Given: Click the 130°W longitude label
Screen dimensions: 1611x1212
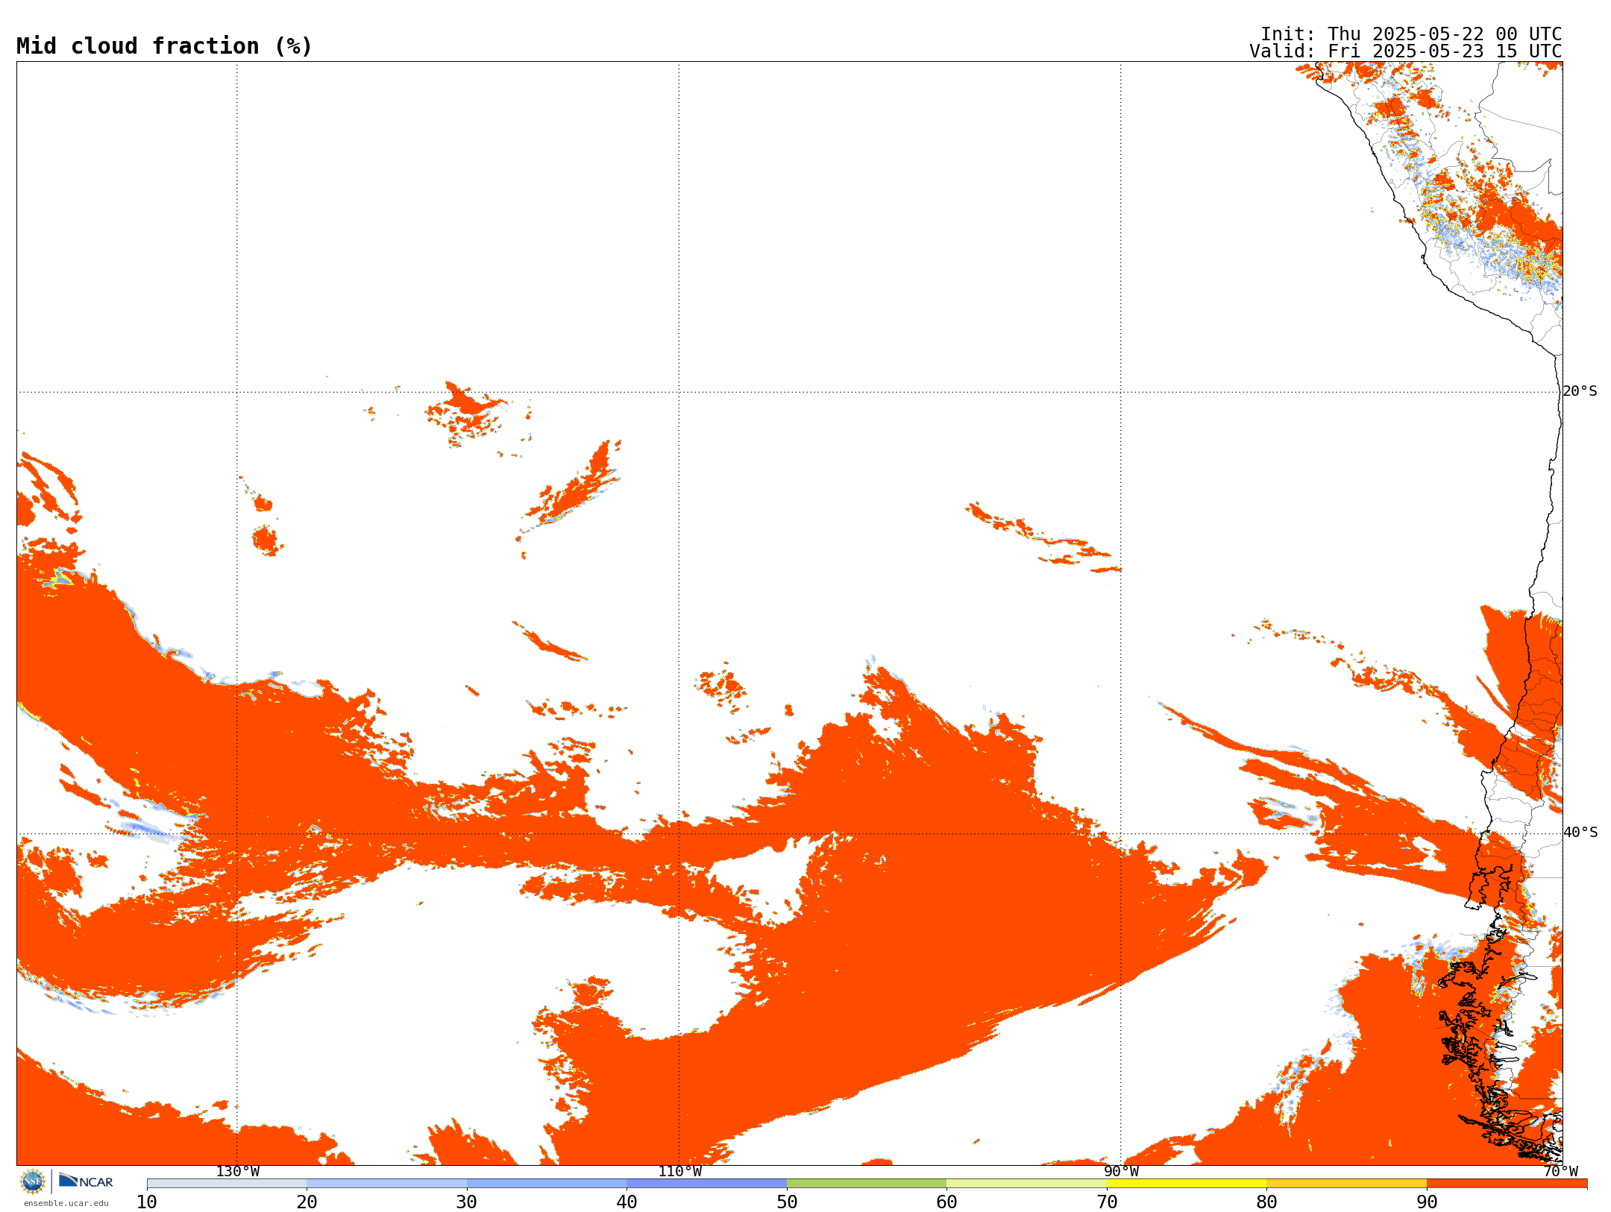Looking at the screenshot, I should (x=238, y=1172).
